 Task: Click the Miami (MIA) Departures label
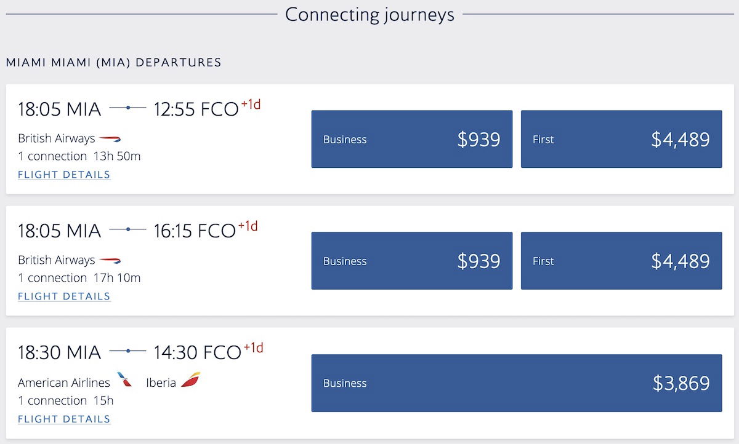(113, 63)
